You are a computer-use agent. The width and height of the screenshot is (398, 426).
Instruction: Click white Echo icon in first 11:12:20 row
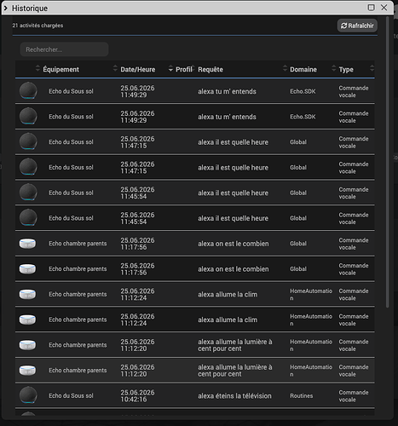click(27, 345)
